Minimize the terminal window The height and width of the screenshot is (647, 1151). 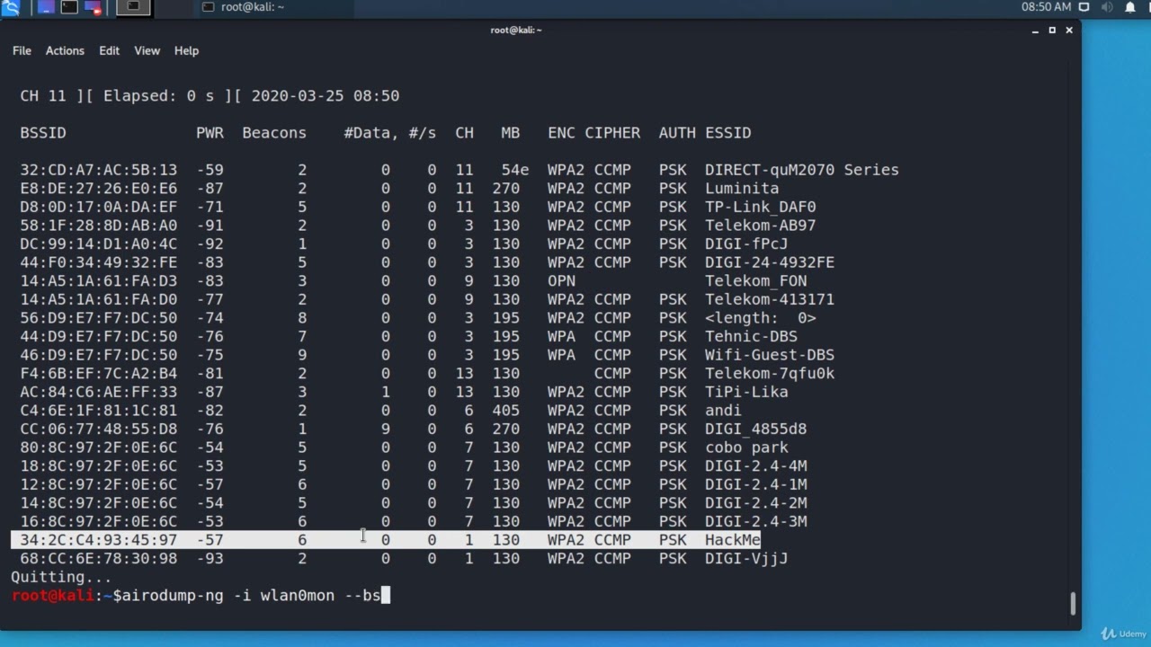tap(1036, 30)
